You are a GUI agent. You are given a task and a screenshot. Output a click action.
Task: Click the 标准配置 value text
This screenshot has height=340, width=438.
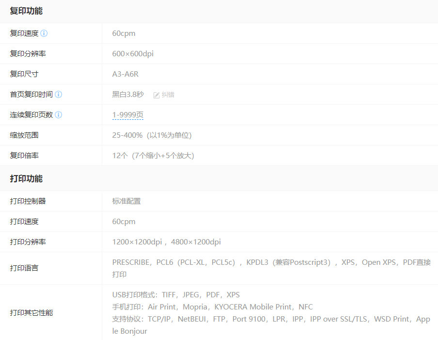(126, 201)
